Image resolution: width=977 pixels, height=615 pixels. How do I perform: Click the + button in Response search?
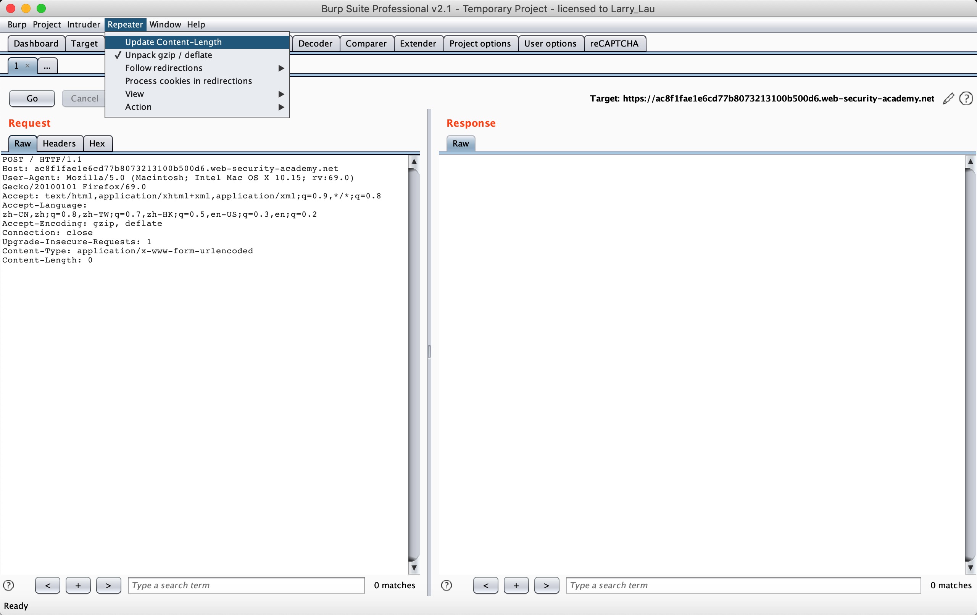click(516, 585)
